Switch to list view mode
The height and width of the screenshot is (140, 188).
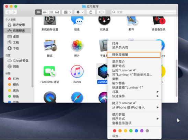pyautogui.click(x=45, y=12)
